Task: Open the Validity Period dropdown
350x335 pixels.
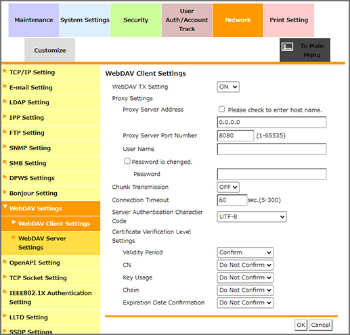Action: [x=245, y=252]
